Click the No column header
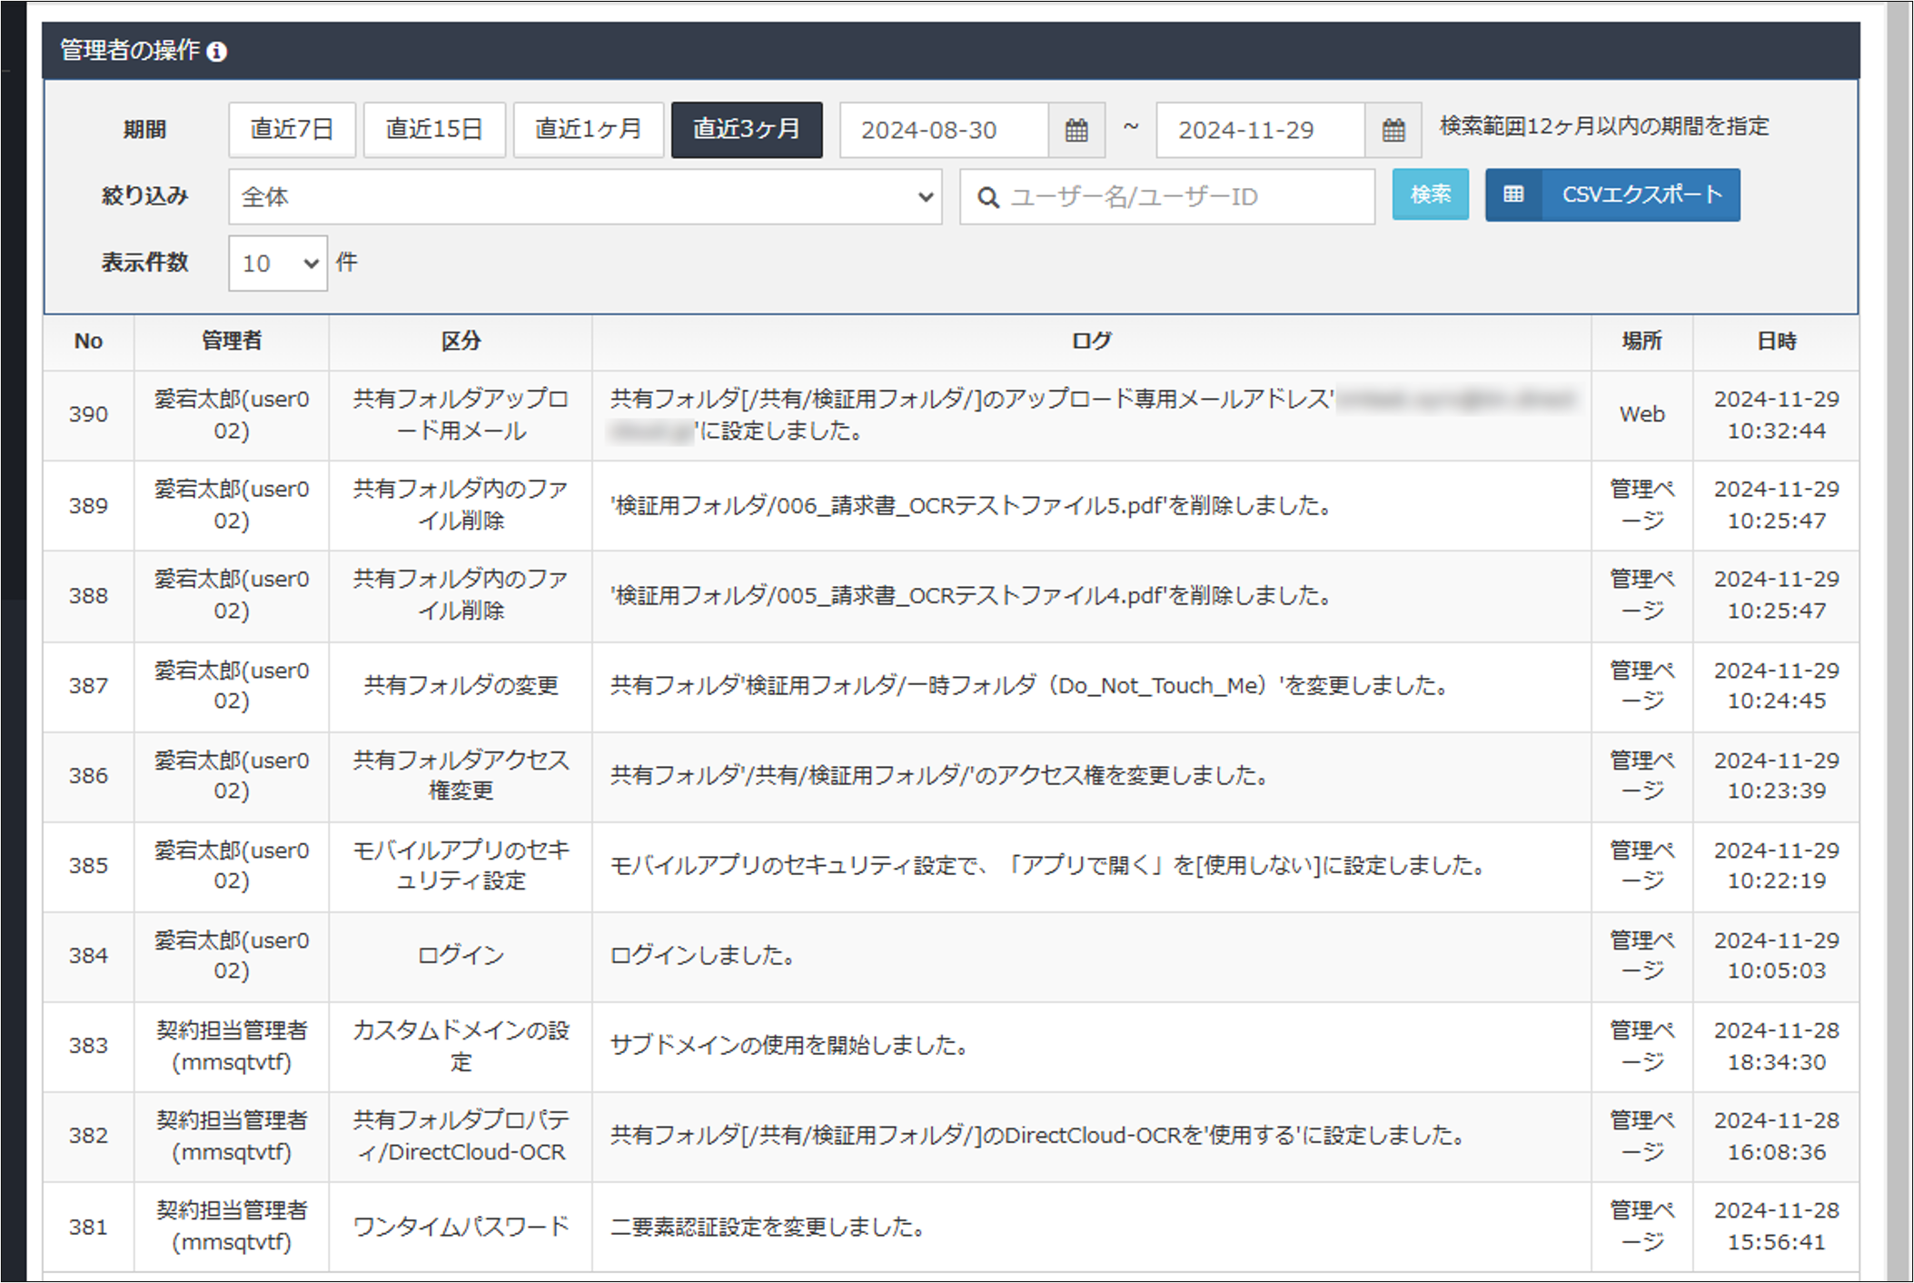The image size is (1914, 1283). [88, 342]
